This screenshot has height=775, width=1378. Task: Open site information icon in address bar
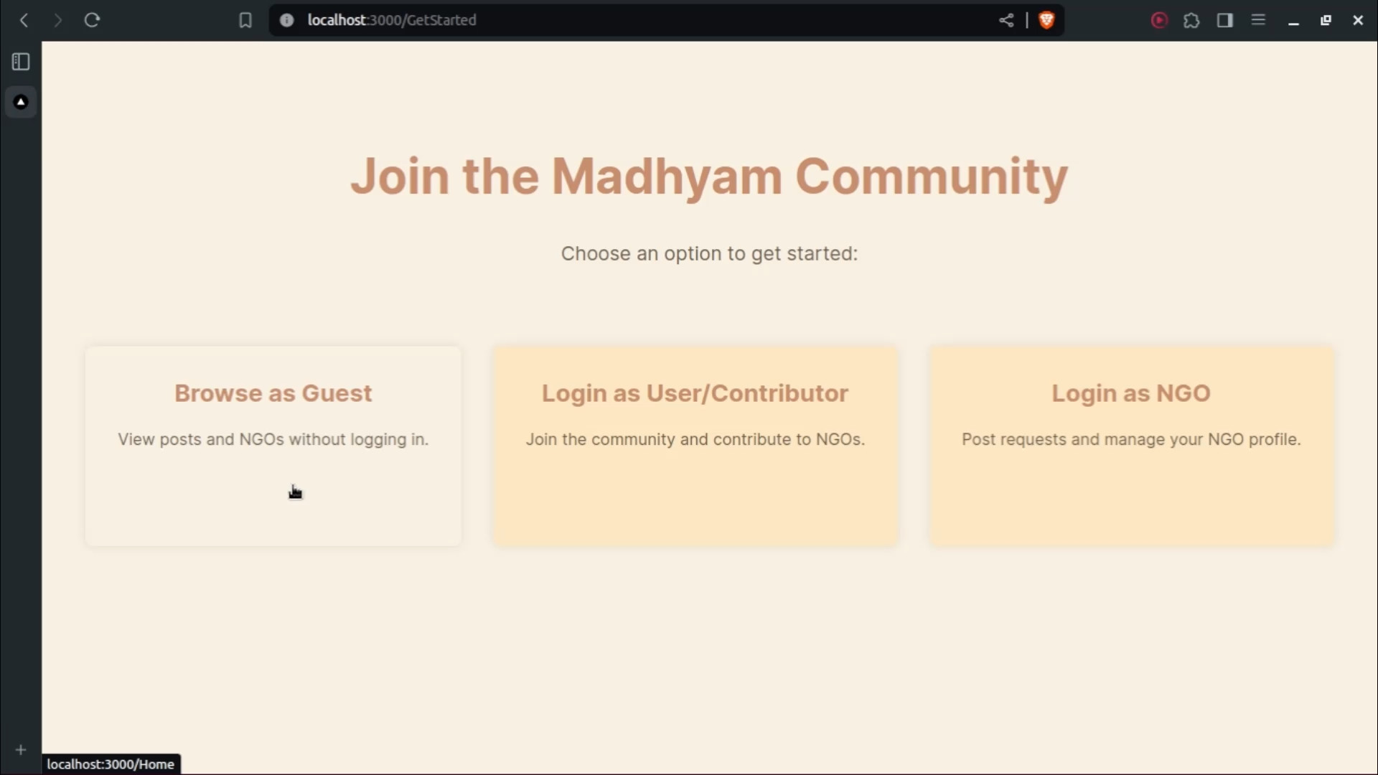(286, 20)
